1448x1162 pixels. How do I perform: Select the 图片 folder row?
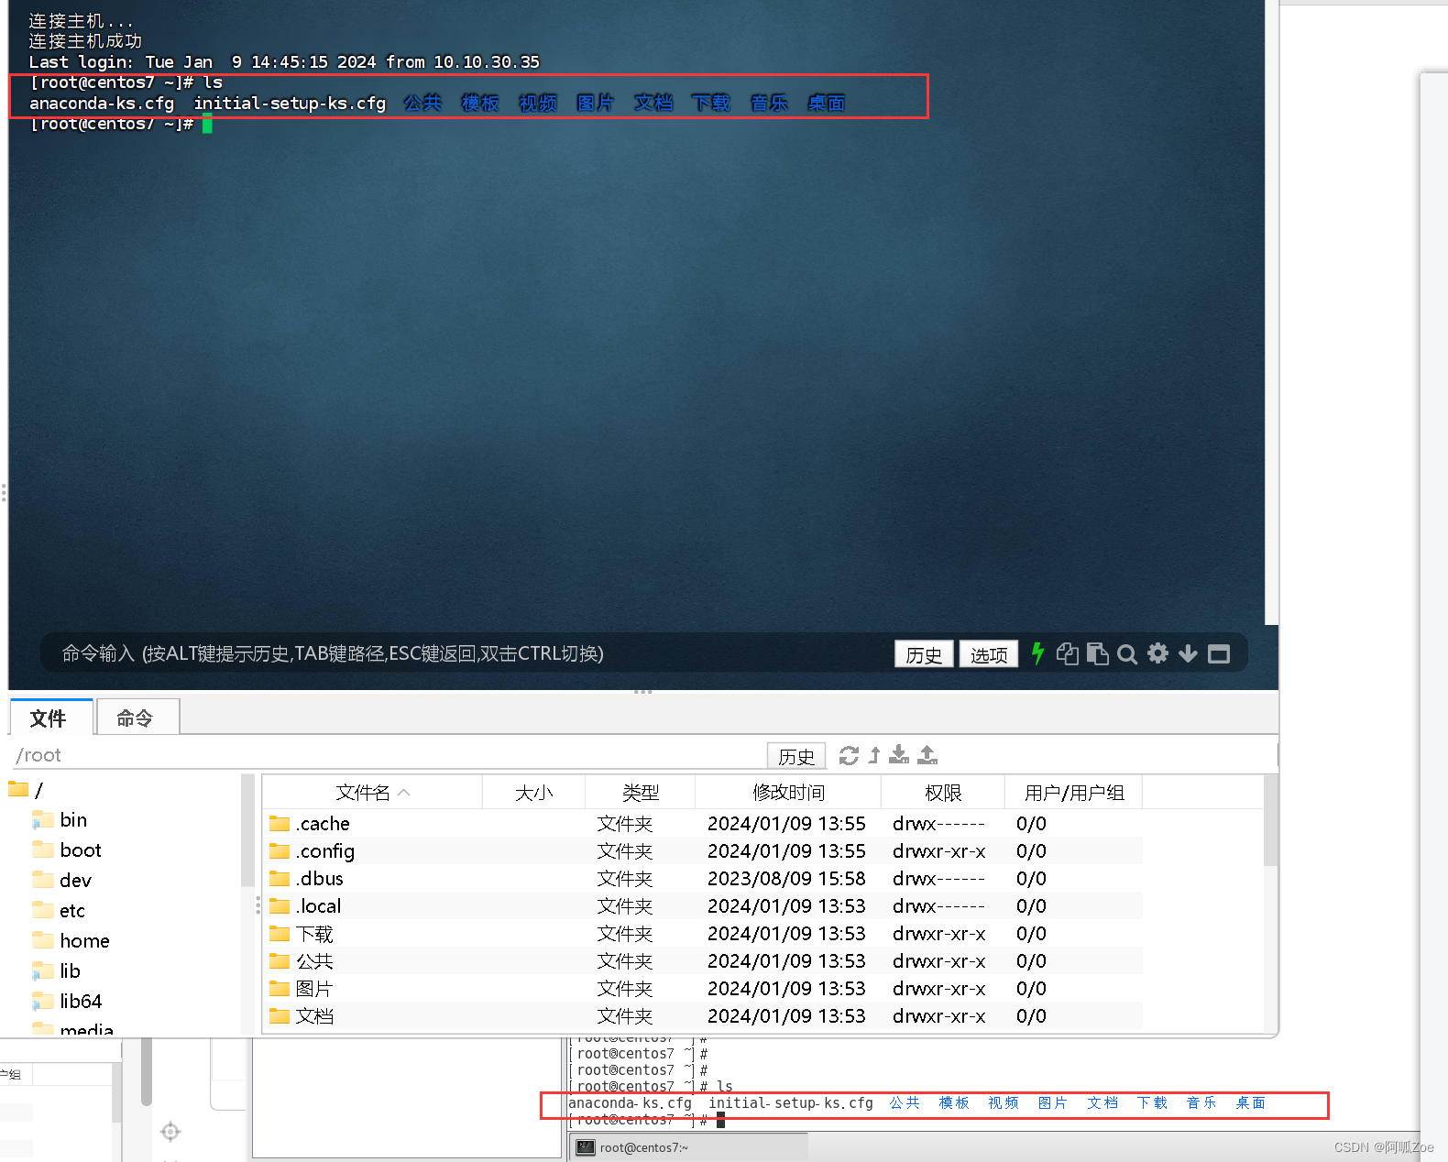703,989
